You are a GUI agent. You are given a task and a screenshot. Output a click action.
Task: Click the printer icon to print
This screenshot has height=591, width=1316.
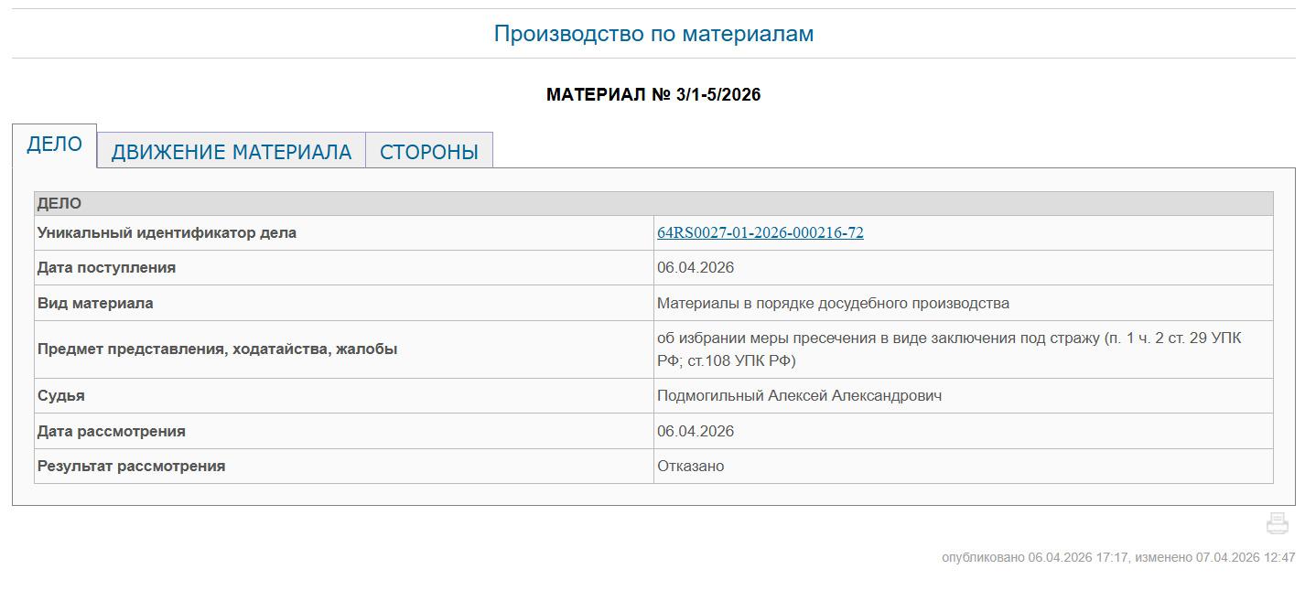click(1277, 523)
